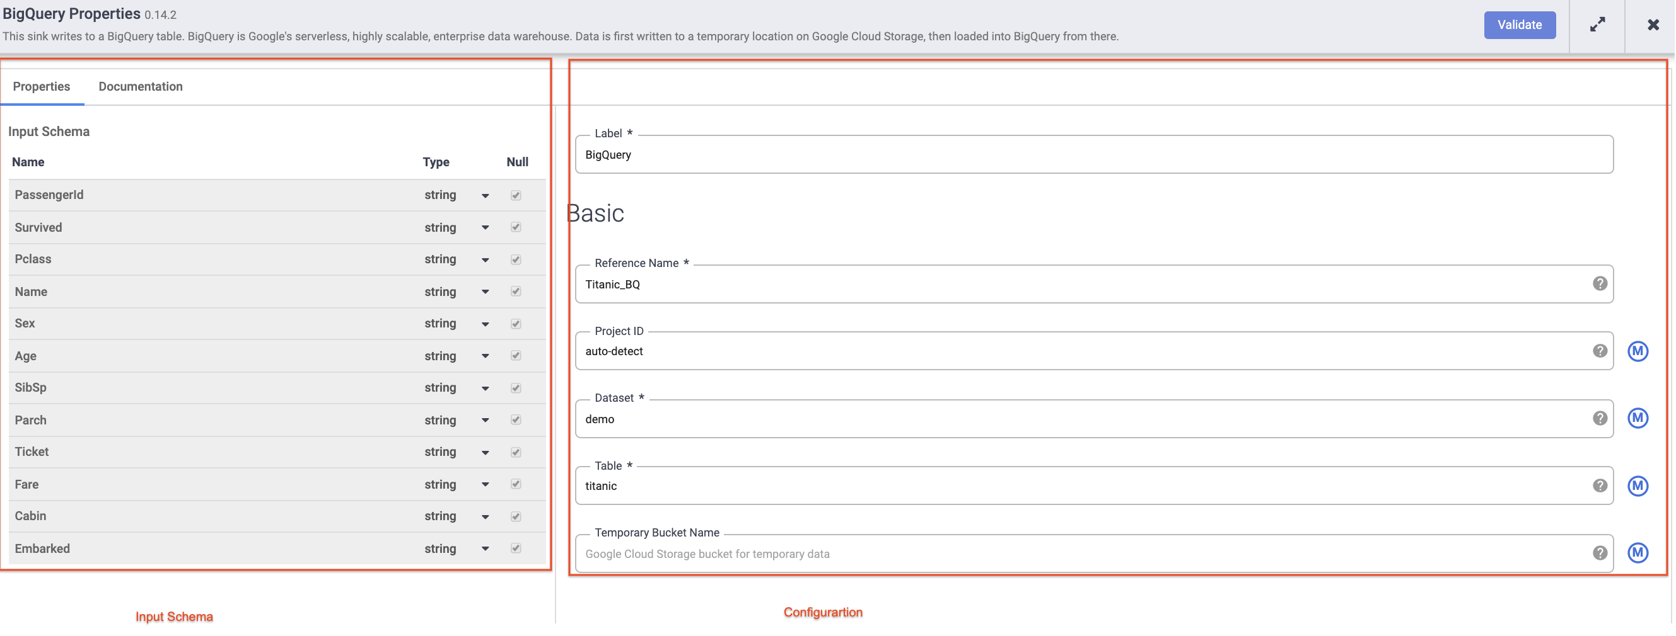The image size is (1676, 636).
Task: Open help icon for Dataset field
Action: (1600, 418)
